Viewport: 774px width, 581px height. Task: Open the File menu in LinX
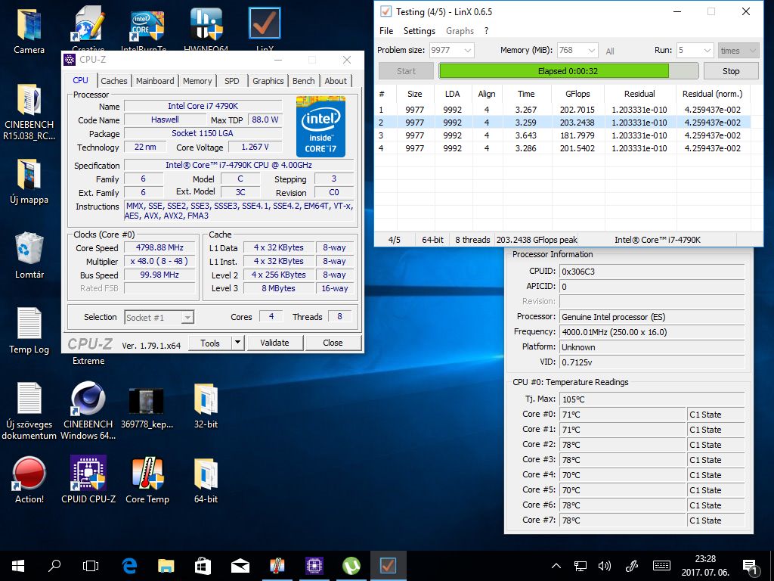tap(386, 30)
